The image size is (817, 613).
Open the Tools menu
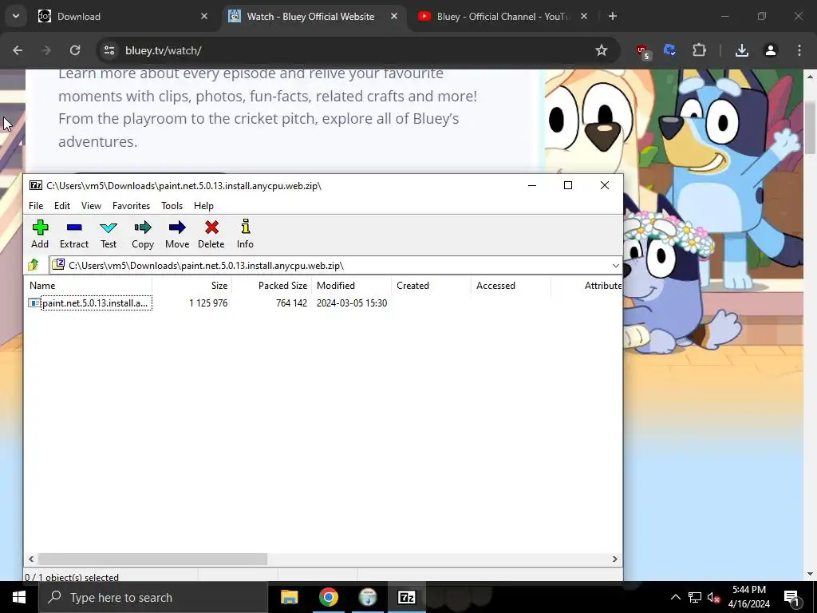coord(172,206)
